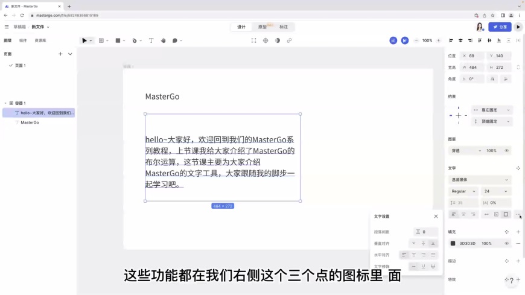Set text right align in text panel
The height and width of the screenshot is (295, 525).
click(473, 214)
